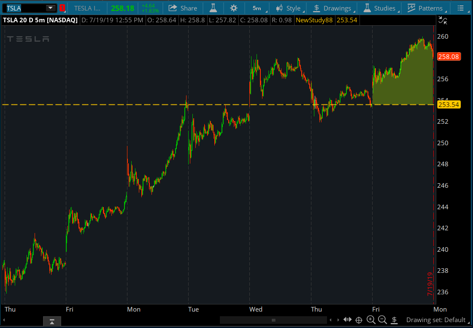Open the Style menu
Image resolution: width=473 pixels, height=328 pixels.
pos(289,8)
